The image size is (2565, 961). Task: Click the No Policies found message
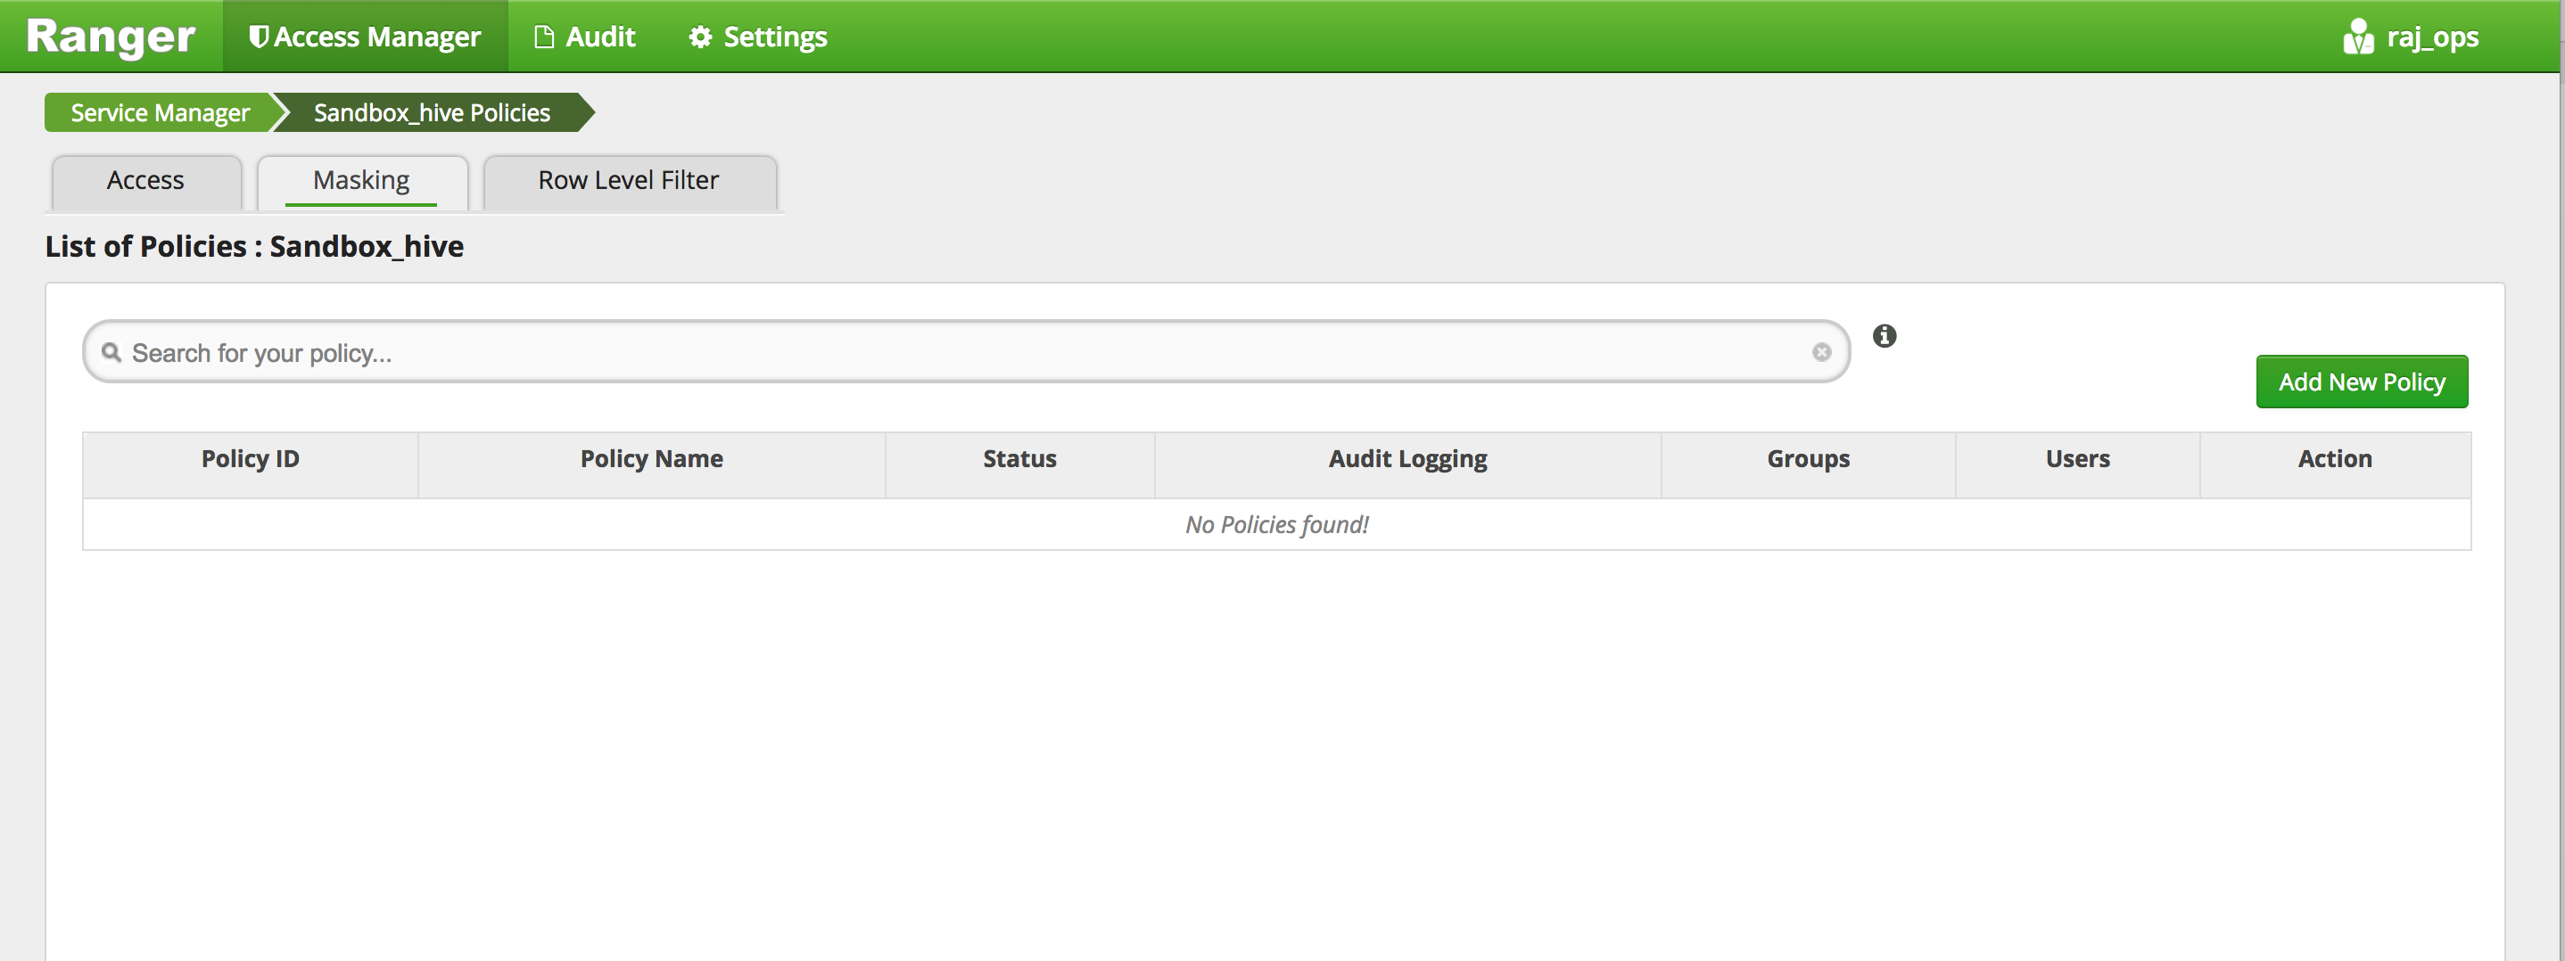tap(1276, 525)
